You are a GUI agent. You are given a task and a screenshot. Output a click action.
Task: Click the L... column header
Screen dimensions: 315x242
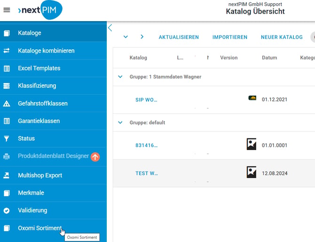(x=180, y=58)
